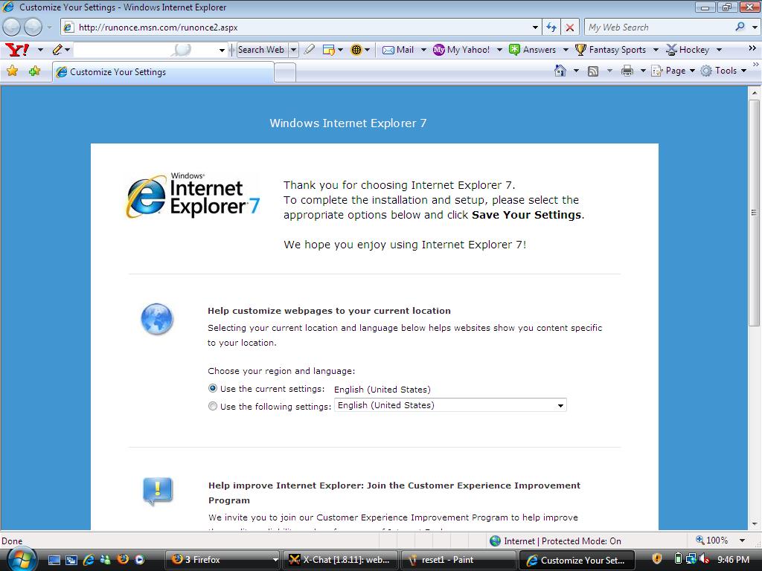Select 'Use the following settings' radio button
The width and height of the screenshot is (762, 571).
[212, 406]
